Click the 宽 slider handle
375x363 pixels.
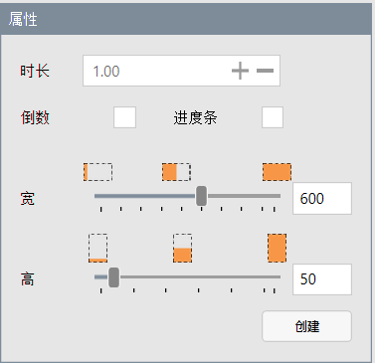[x=201, y=196]
